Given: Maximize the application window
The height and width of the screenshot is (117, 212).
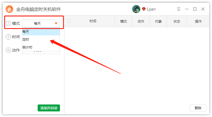Looking at the screenshot, I should click(195, 9).
